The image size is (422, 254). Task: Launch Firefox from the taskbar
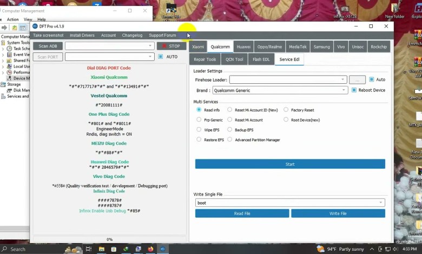click(150, 249)
